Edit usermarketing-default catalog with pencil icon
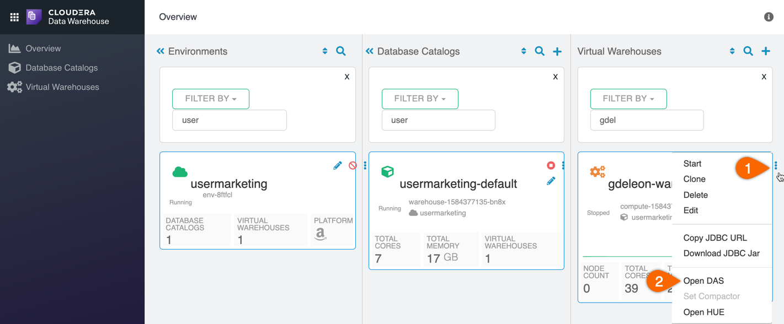784x324 pixels. pos(551,181)
